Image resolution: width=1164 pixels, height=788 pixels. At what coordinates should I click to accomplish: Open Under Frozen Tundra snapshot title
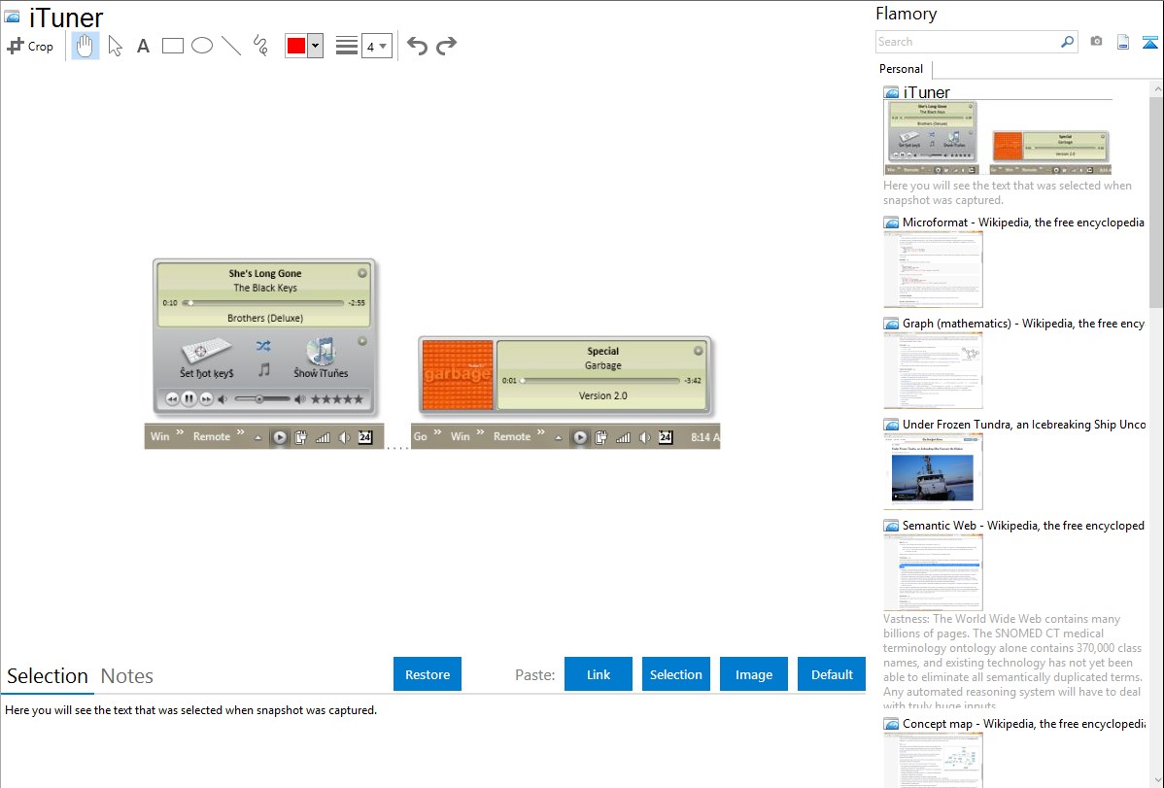click(x=1024, y=424)
